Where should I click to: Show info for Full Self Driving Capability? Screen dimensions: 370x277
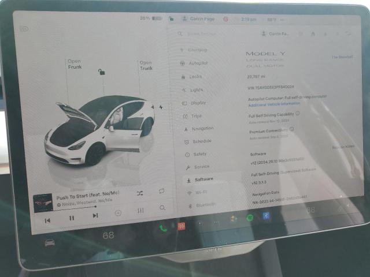click(x=298, y=113)
